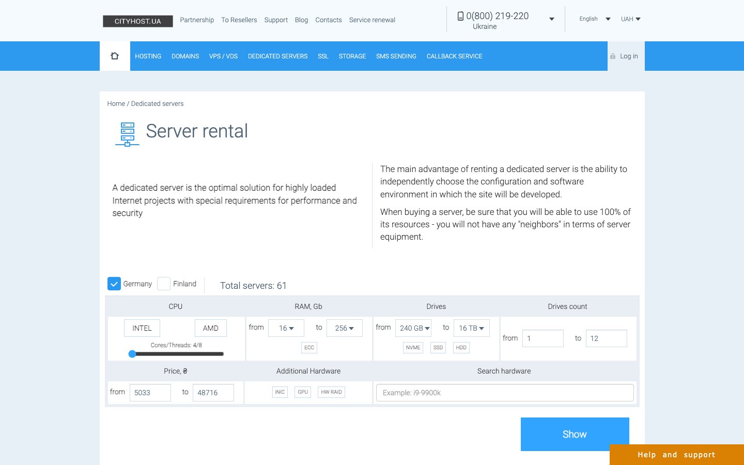
Task: Open the CALLBACK SERVICE menu item
Action: 455,56
